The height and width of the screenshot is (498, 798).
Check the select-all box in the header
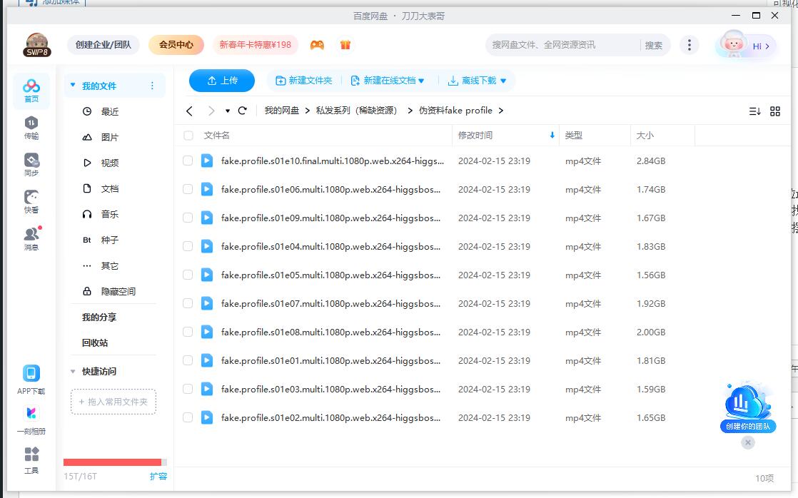pyautogui.click(x=187, y=135)
